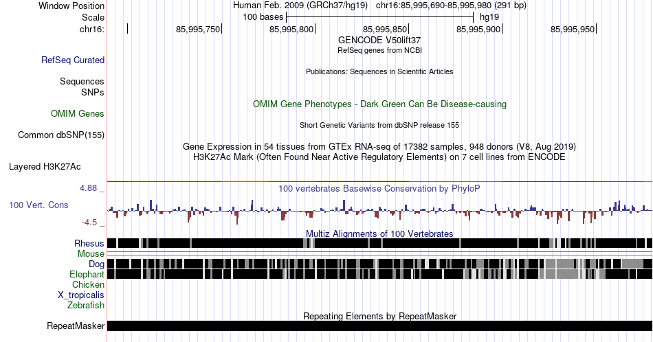Viewport: 653px width, 342px height.
Task: Click Short Genetic Variants from dbSNP title
Action: (379, 125)
